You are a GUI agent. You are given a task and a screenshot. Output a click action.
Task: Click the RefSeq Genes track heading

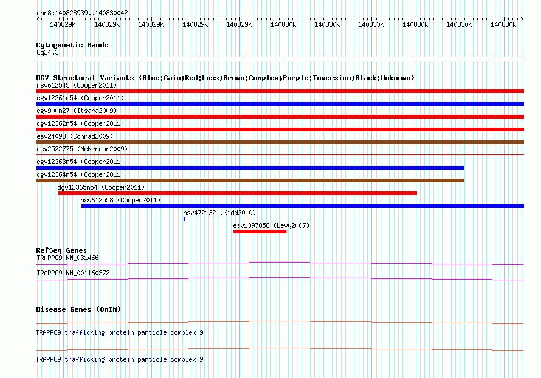coord(61,250)
